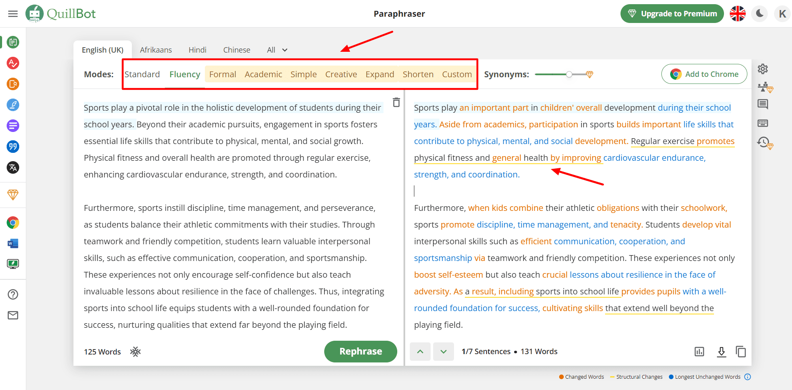792x390 pixels.
Task: Copy paraphrased output text
Action: [x=741, y=352]
